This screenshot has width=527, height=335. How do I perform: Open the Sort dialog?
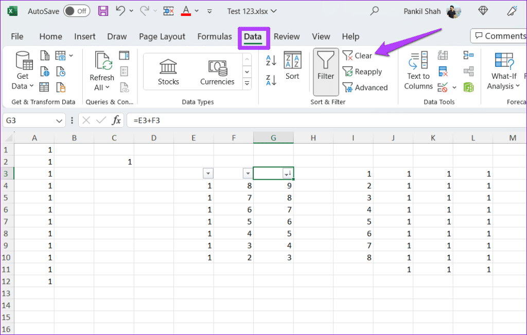coord(292,65)
